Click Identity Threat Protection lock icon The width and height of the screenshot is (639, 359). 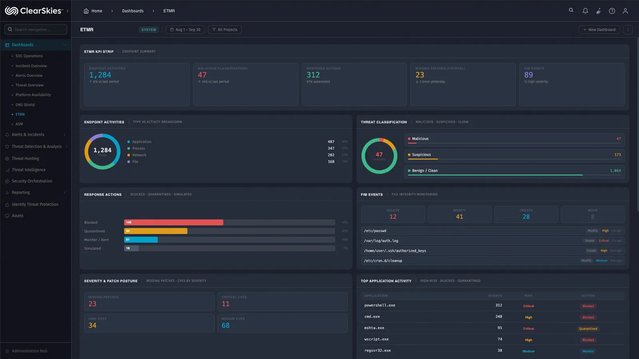pos(7,205)
